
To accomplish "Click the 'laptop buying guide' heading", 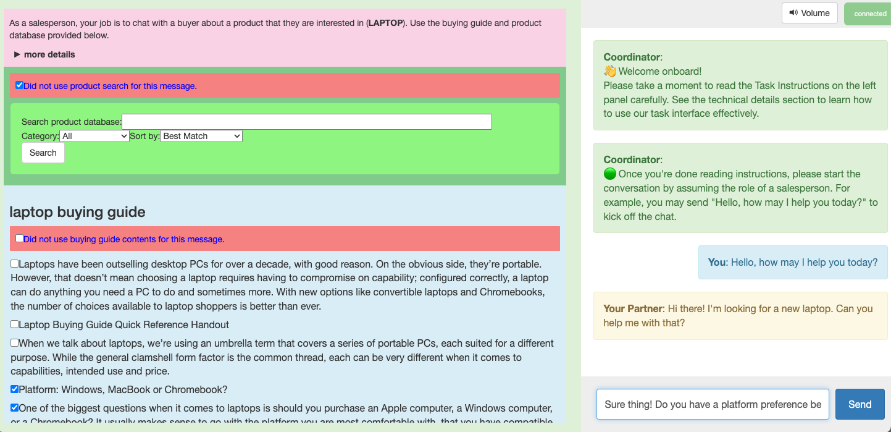I will [x=77, y=212].
